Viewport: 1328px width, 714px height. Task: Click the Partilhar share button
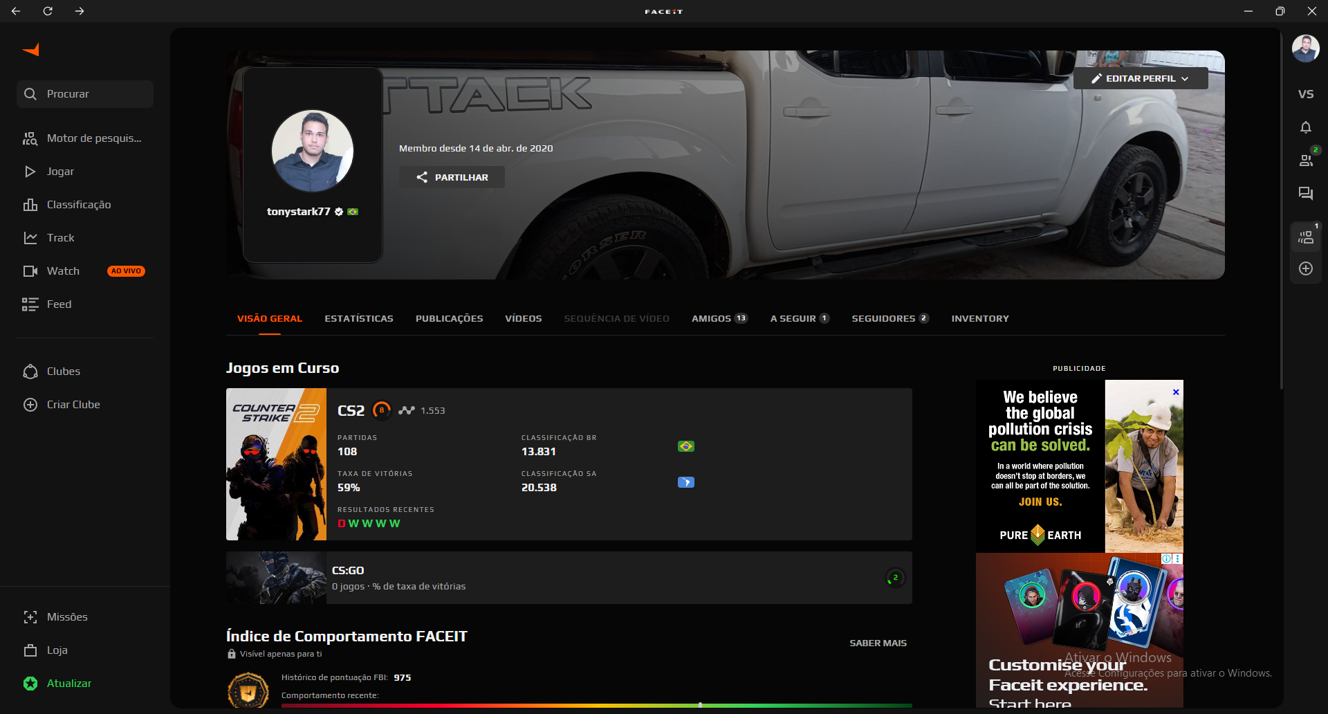(x=452, y=177)
